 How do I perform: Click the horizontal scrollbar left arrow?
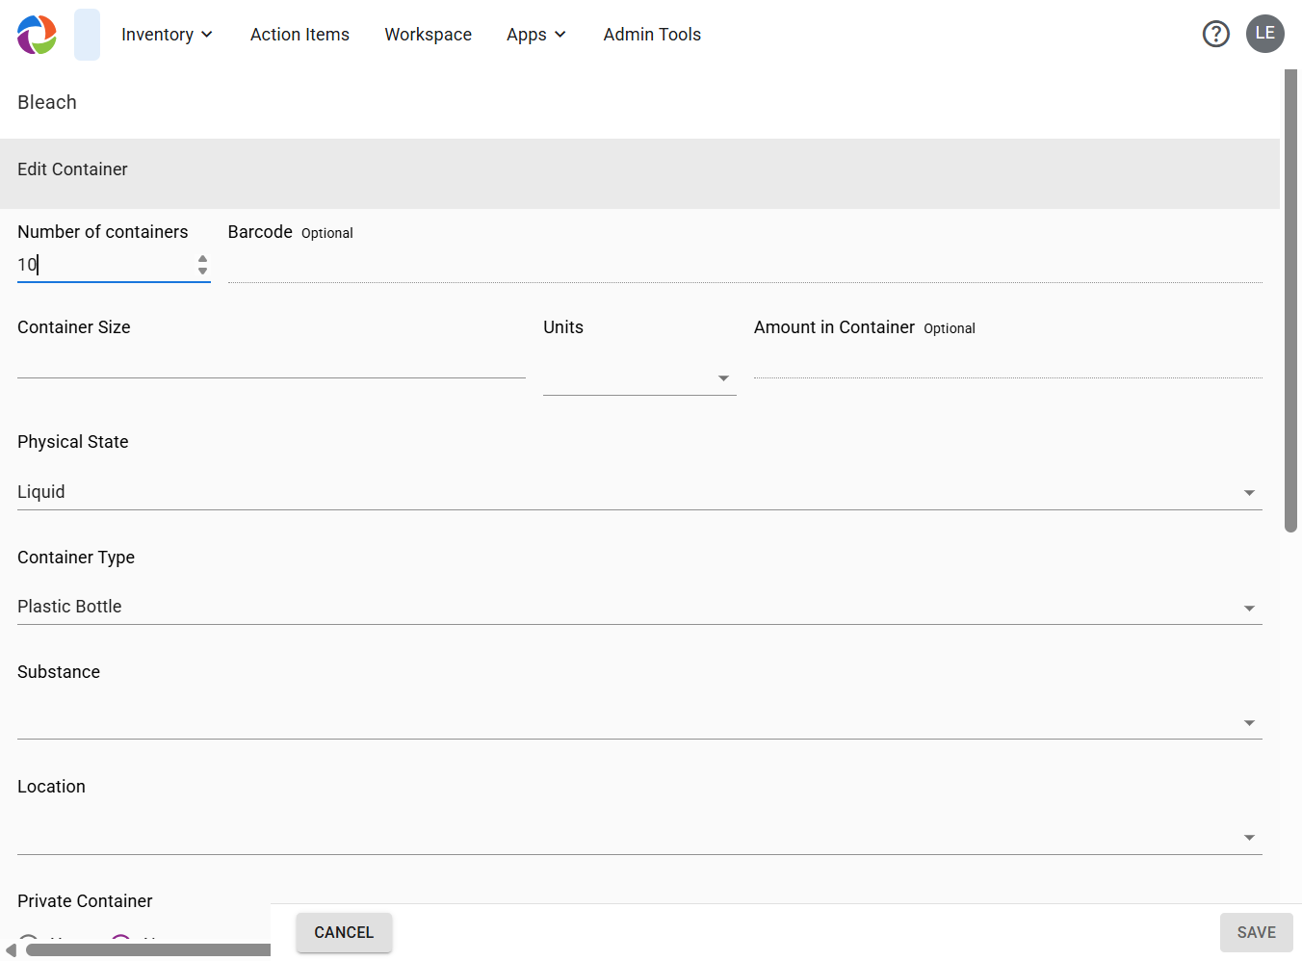(x=11, y=950)
